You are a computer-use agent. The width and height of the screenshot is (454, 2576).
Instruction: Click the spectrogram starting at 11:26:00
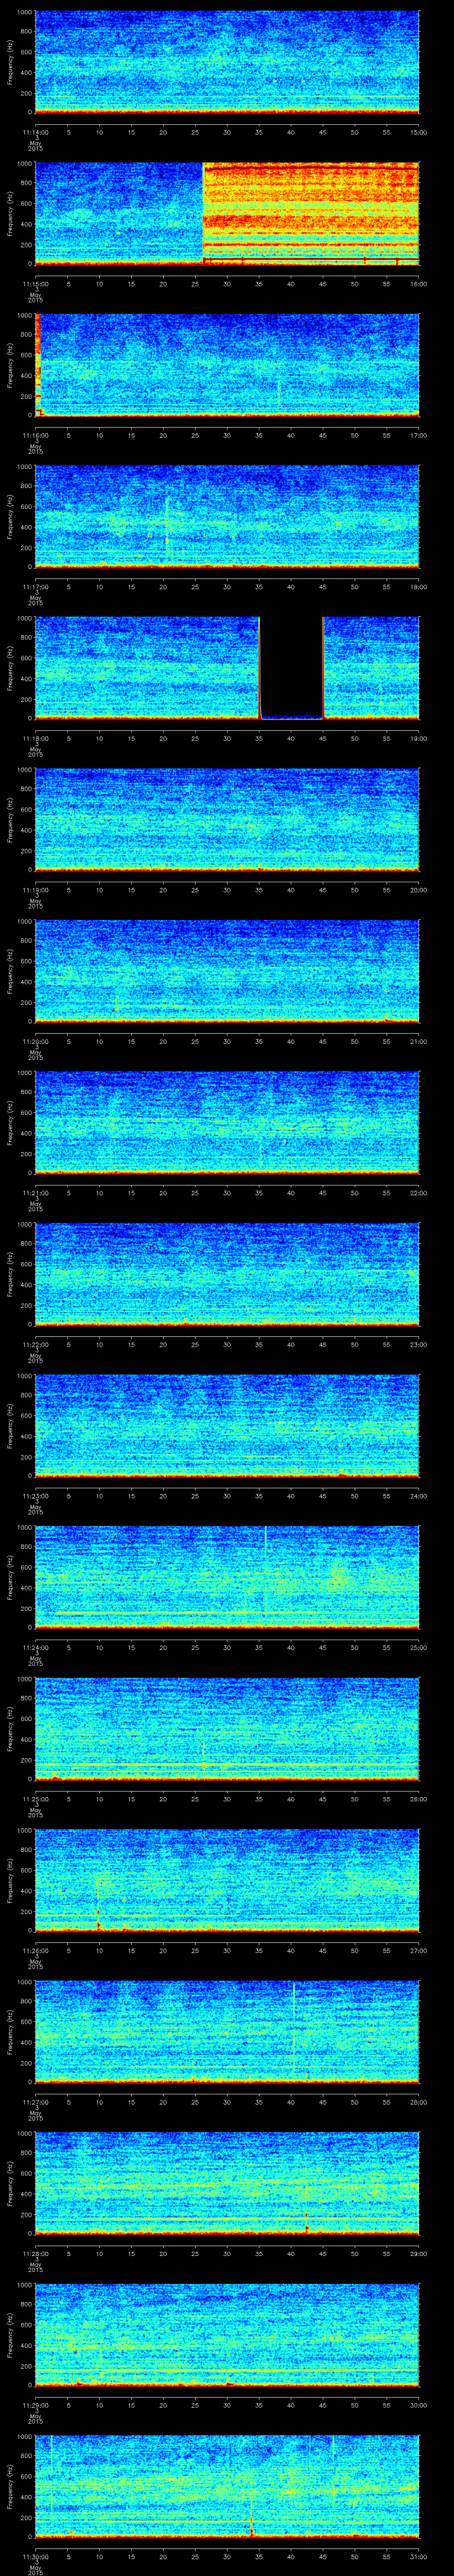[227, 1881]
